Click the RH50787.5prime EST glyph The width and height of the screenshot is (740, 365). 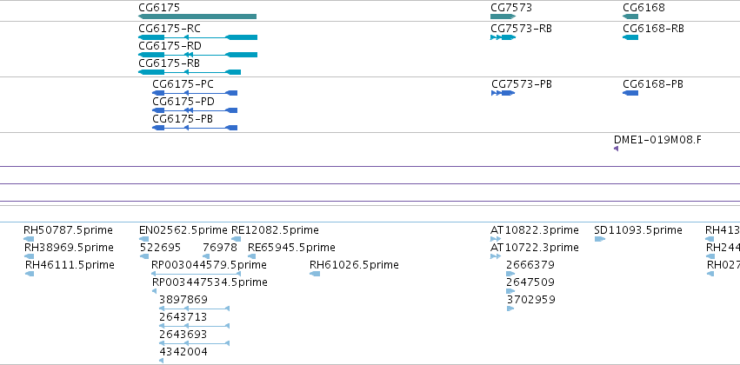click(x=29, y=239)
